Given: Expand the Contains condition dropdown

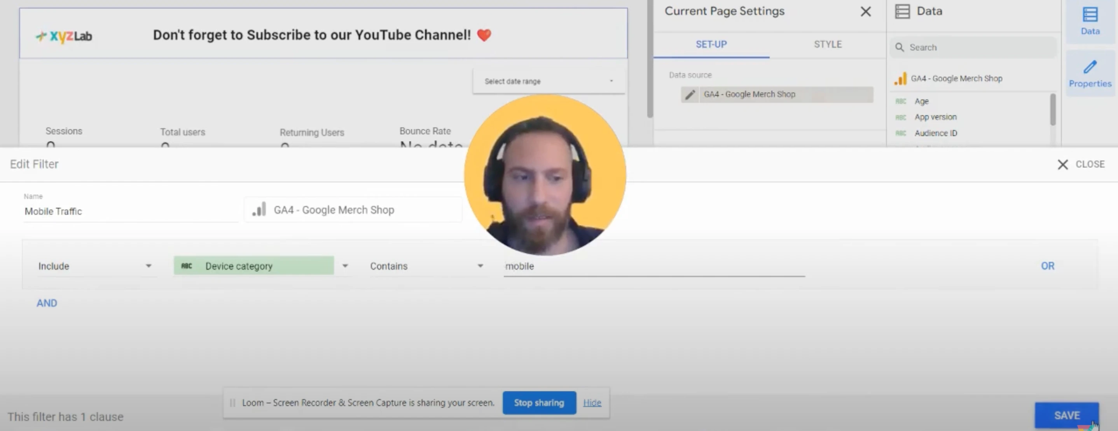Looking at the screenshot, I should click(x=480, y=266).
